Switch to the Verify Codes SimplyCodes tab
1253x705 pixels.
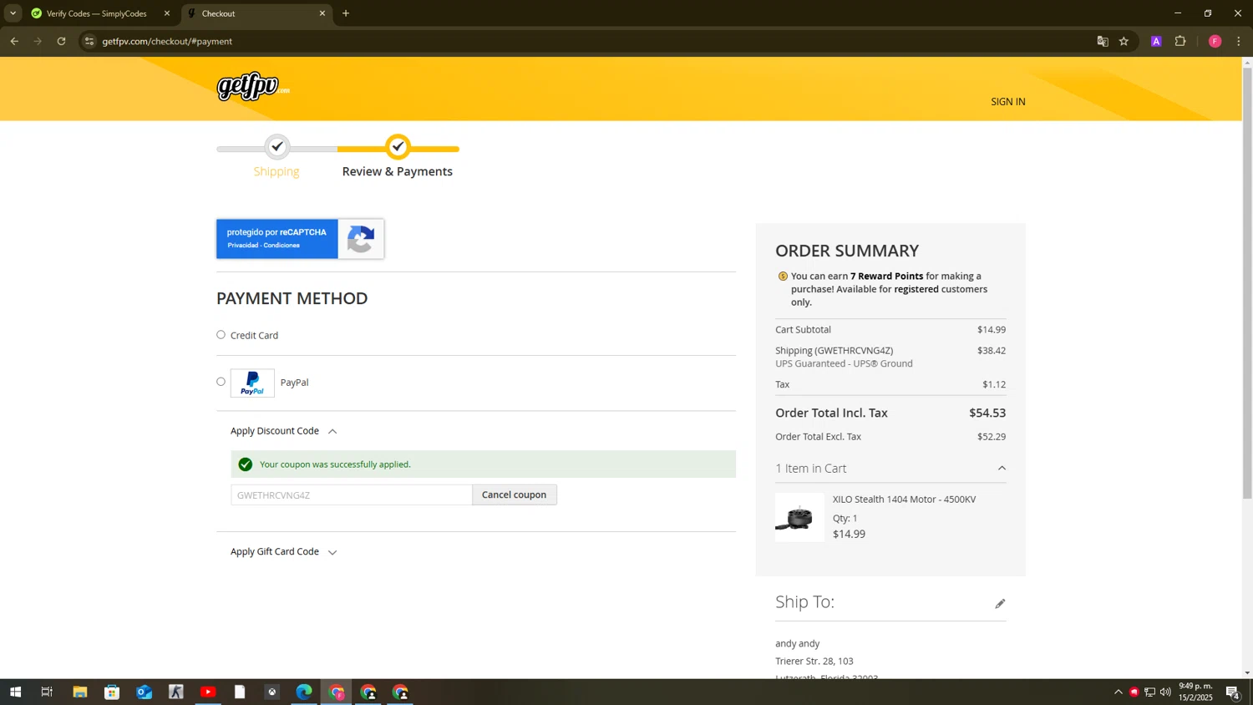click(x=98, y=13)
